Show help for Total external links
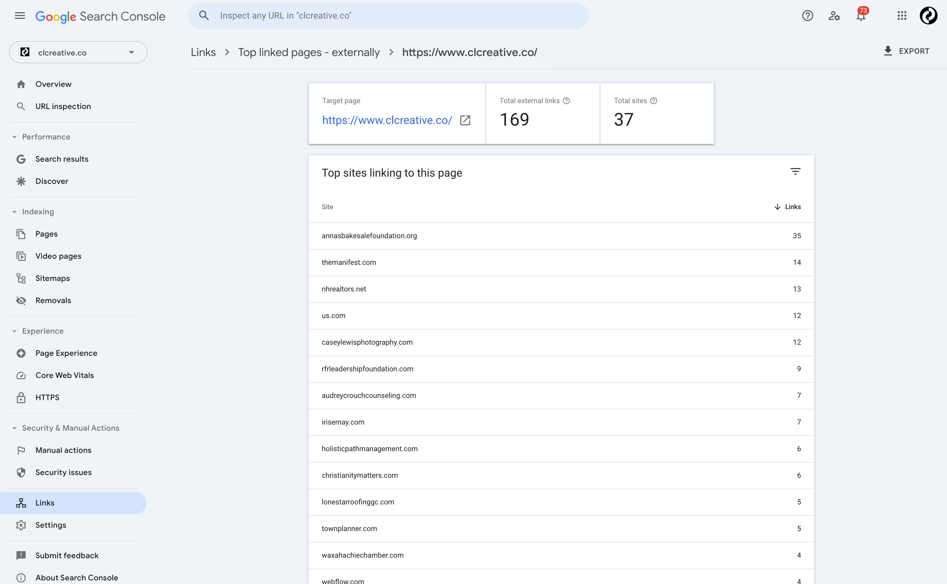The width and height of the screenshot is (947, 584). (566, 101)
